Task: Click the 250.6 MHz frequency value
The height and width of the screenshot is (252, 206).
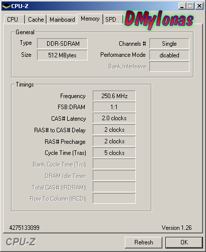Action: (x=114, y=96)
